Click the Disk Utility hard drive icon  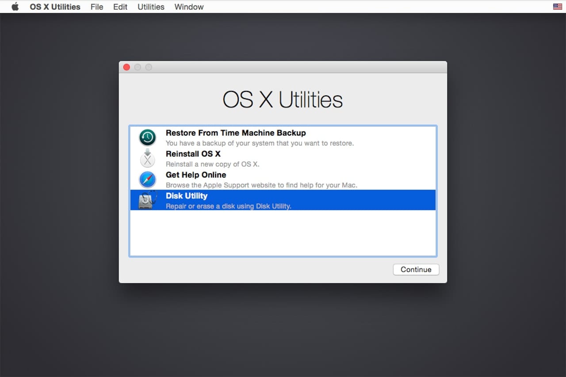[147, 200]
